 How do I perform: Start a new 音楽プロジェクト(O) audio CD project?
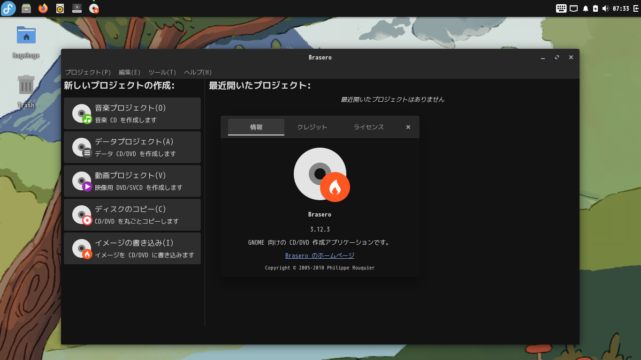tap(132, 113)
